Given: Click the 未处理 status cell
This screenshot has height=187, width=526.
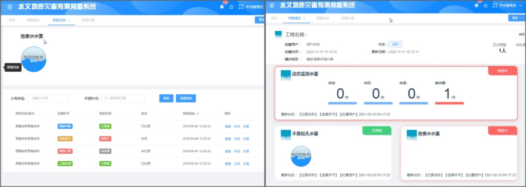Looking at the screenshot, I should click(145, 151).
